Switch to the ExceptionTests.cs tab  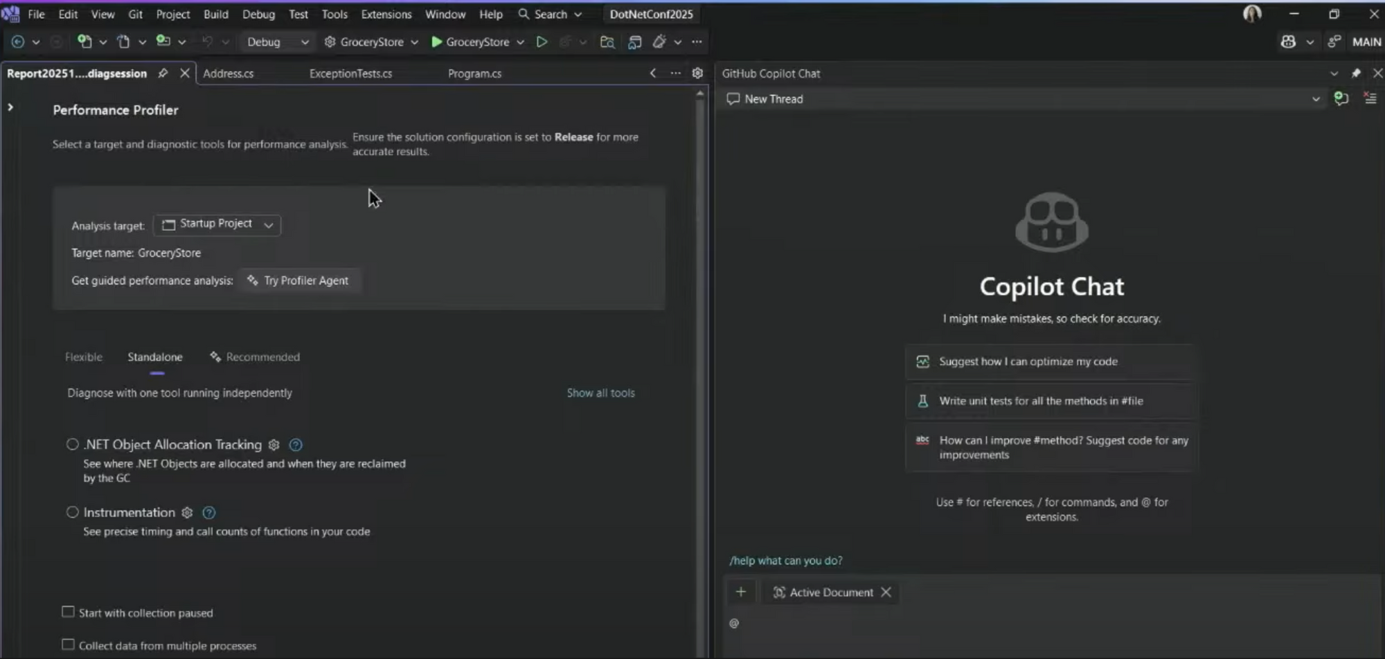350,73
